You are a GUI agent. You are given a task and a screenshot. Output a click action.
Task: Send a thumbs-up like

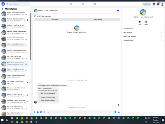119,112
